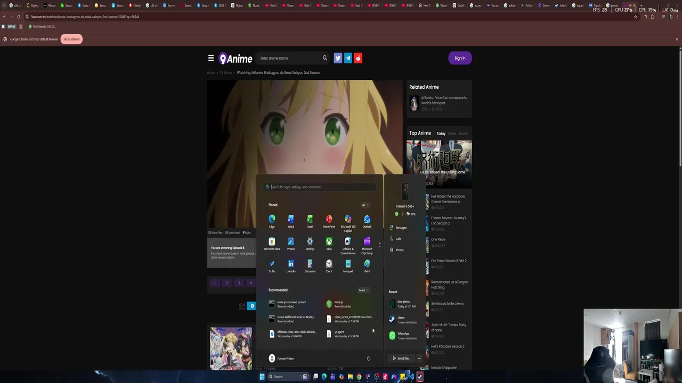Screen dimensions: 682x383
Task: Select episode 2 button
Action: tap(227, 283)
